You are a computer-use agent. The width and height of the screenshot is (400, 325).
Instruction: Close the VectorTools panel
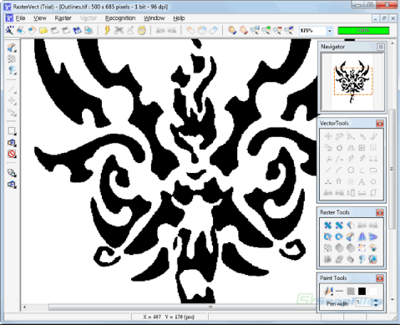[x=380, y=123]
